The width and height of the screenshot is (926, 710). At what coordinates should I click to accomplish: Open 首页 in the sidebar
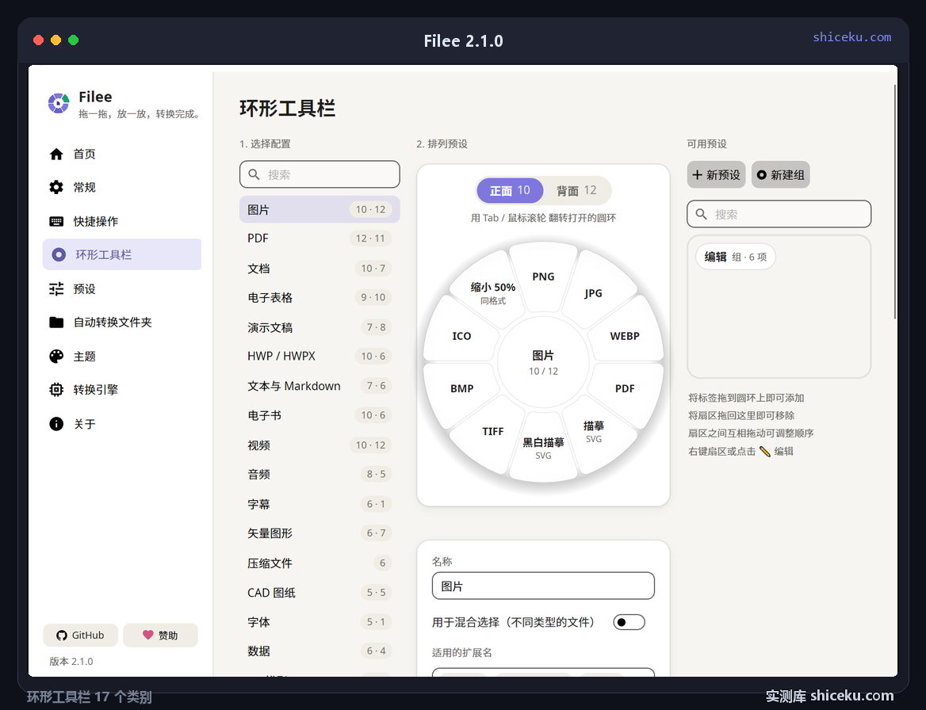click(122, 154)
